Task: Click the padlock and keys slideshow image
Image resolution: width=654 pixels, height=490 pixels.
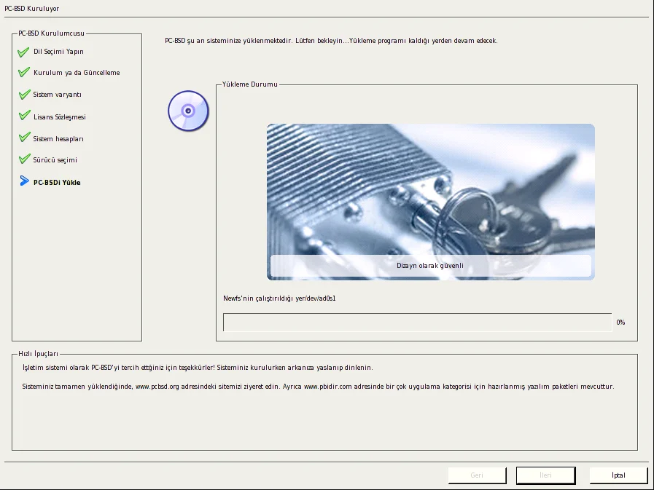Action: point(431,202)
